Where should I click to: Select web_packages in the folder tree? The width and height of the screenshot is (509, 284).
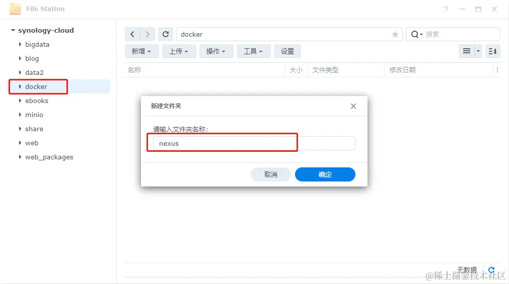click(49, 157)
